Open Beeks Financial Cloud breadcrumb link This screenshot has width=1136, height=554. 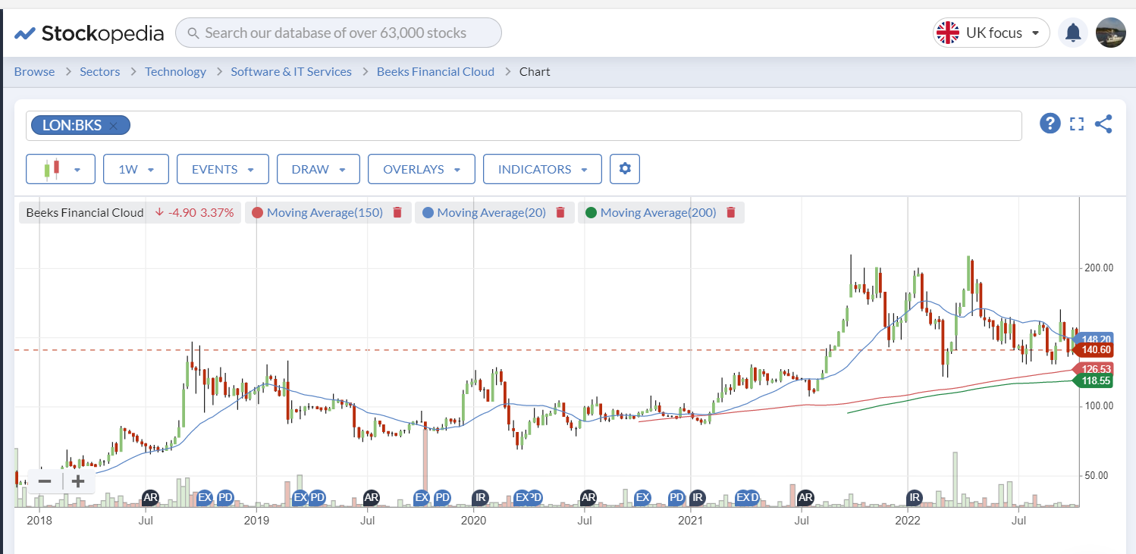[435, 71]
